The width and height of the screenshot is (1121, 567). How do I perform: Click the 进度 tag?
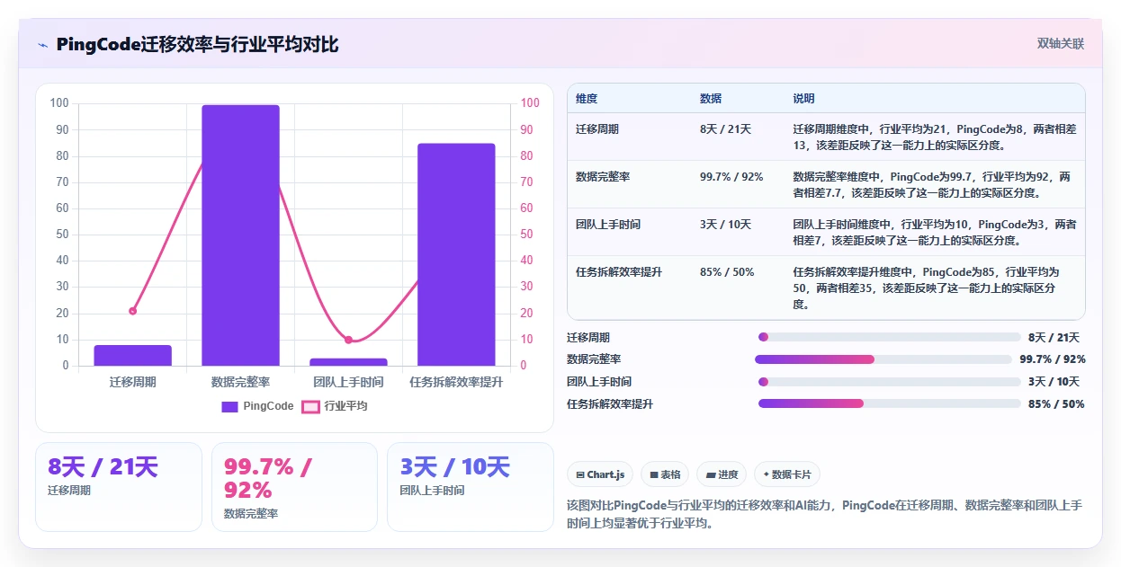(722, 474)
